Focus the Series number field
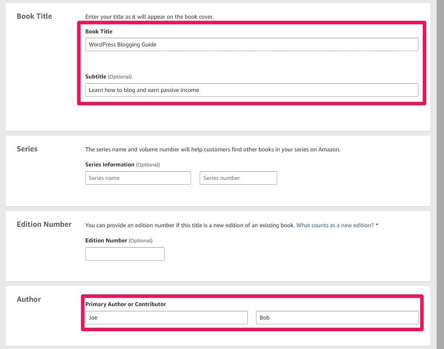The height and width of the screenshot is (349, 444). tap(238, 178)
